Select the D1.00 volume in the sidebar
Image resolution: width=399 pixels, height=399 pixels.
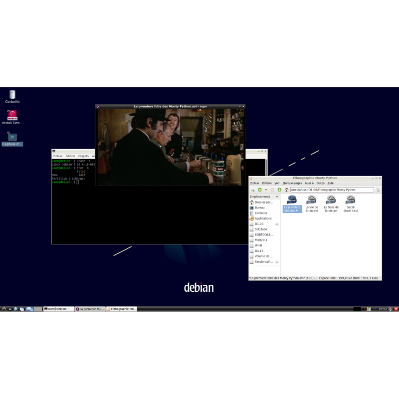(258, 223)
